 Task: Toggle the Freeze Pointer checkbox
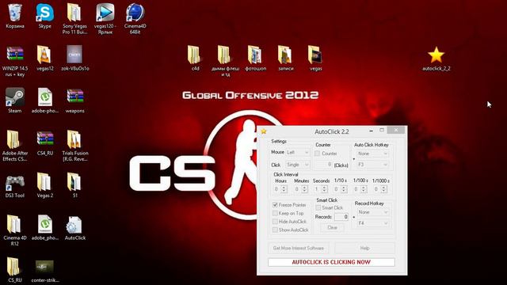[x=275, y=205]
